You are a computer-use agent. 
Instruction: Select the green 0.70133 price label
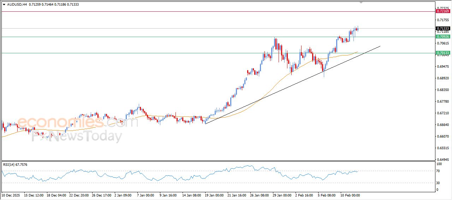point(443,53)
